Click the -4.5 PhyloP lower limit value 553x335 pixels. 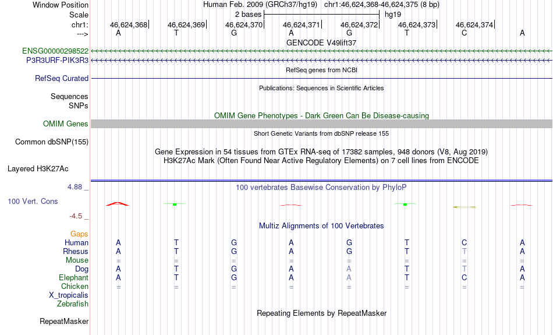tap(76, 216)
